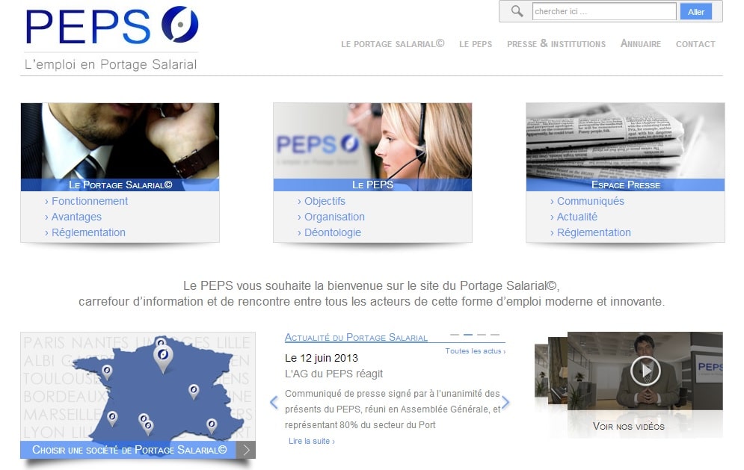Play the video with the play button

(x=645, y=371)
